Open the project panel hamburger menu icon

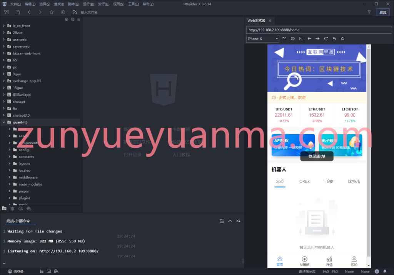(x=78, y=19)
